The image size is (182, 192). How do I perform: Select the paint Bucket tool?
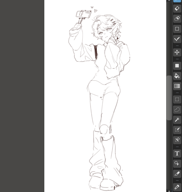(177, 76)
